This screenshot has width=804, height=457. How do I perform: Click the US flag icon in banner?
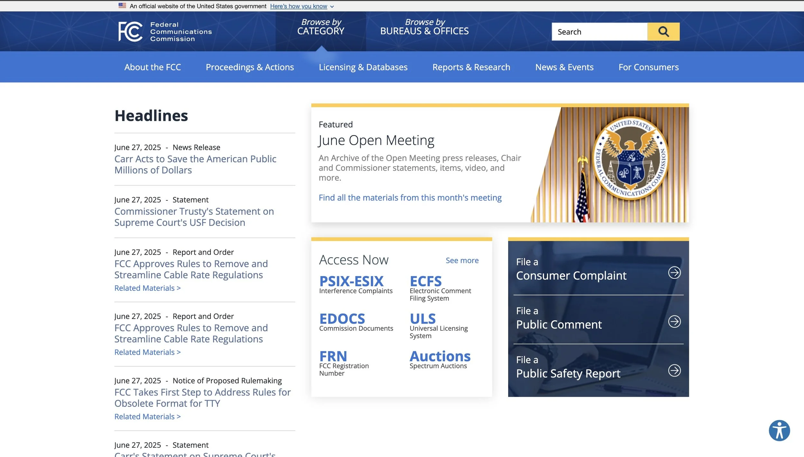122,5
